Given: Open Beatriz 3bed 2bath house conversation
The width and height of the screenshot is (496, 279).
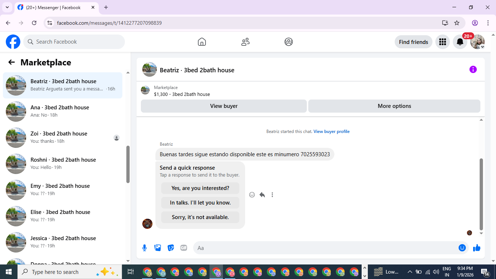Looking at the screenshot, I should (62, 85).
